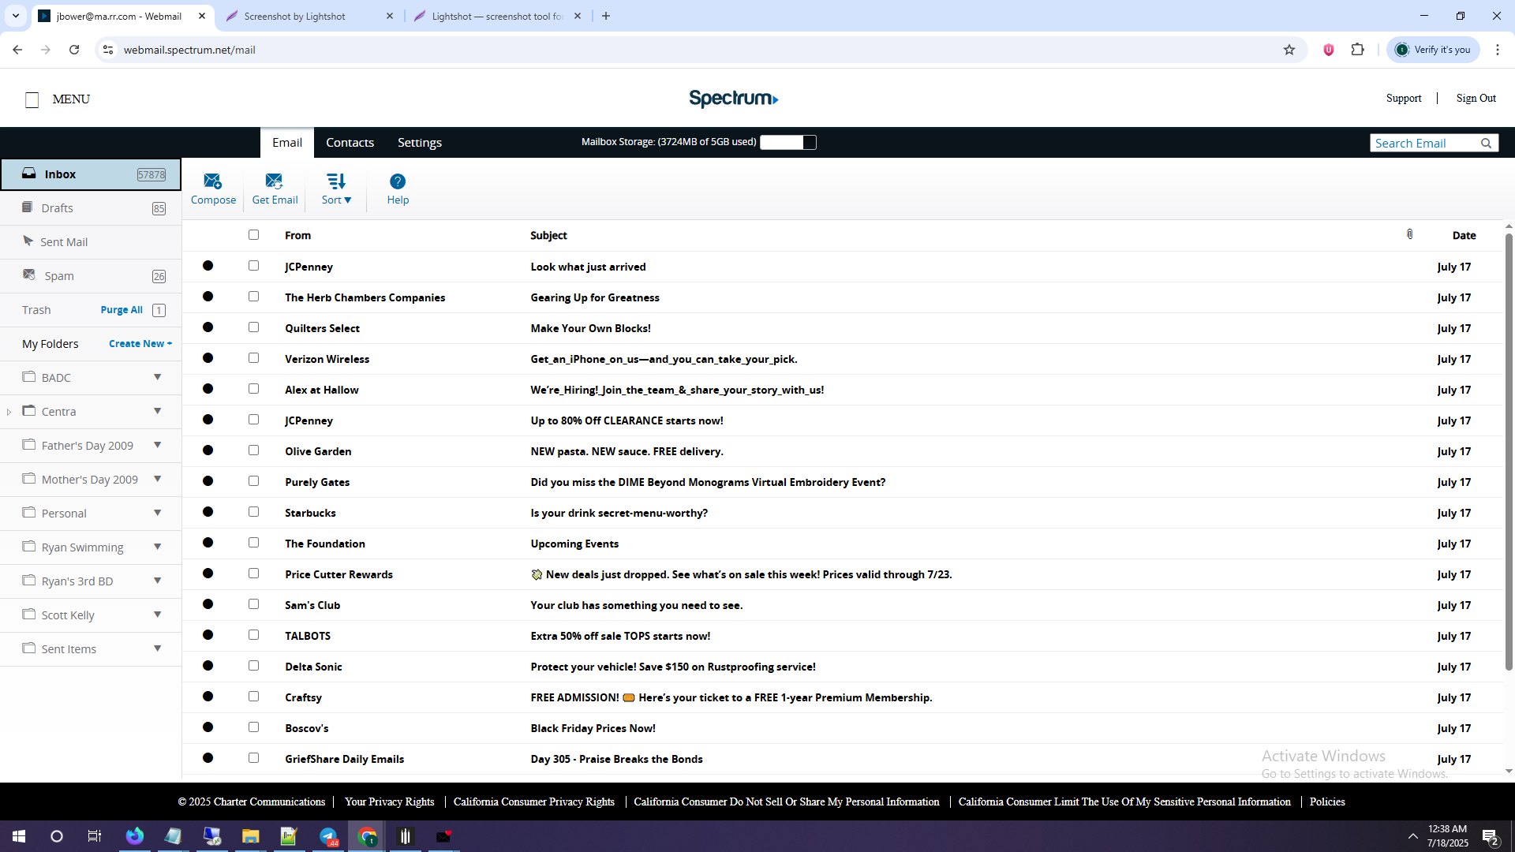Screen dimensions: 1515x852
Task: Switch to the Contacts tab
Action: coord(350,142)
